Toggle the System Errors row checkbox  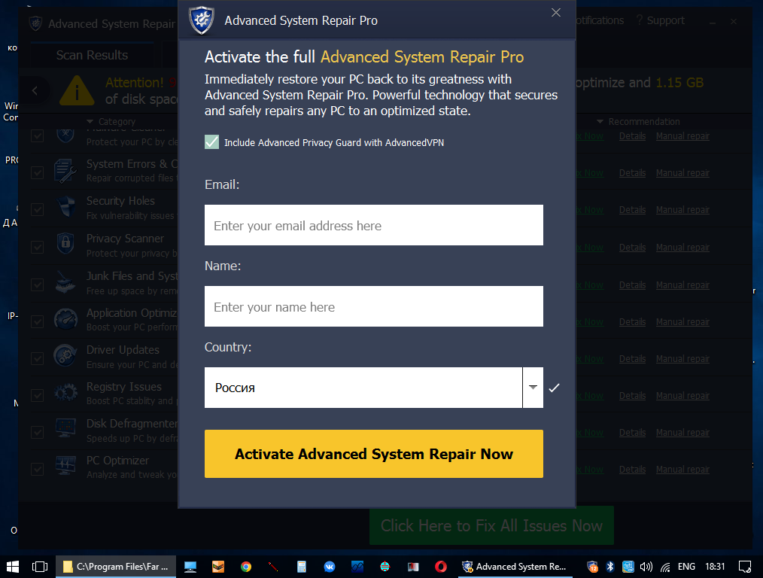pos(38,172)
